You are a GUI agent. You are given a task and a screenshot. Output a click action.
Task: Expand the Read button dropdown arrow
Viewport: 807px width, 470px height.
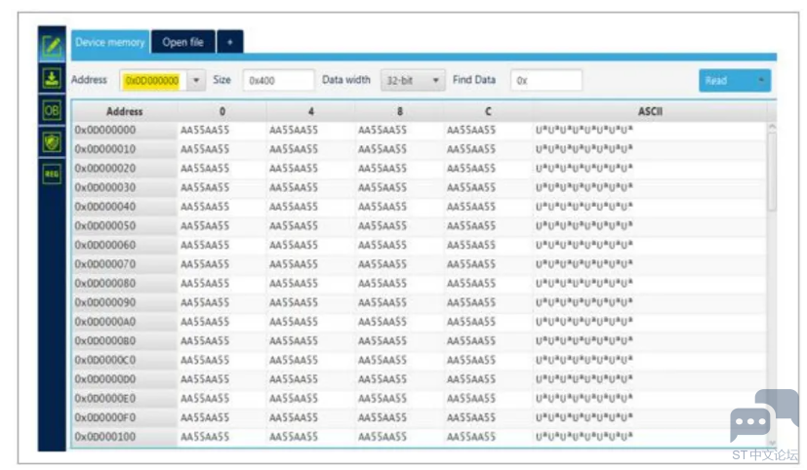(760, 81)
